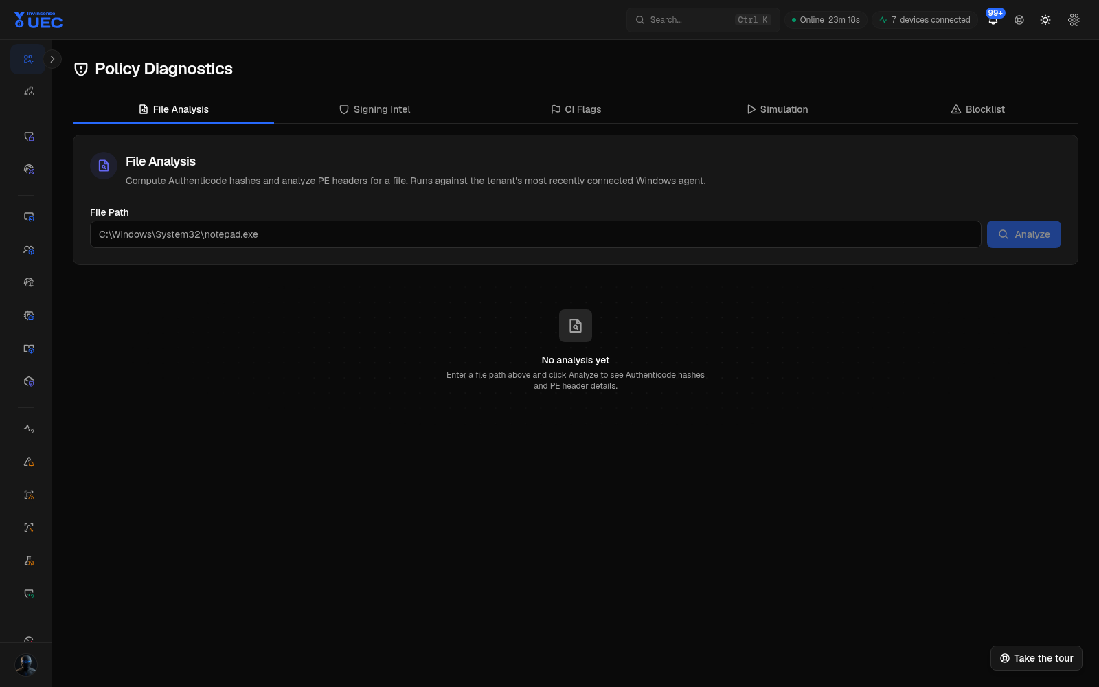Open the monitor with chip sidebar icon
This screenshot has width=1099, height=687.
(x=28, y=216)
